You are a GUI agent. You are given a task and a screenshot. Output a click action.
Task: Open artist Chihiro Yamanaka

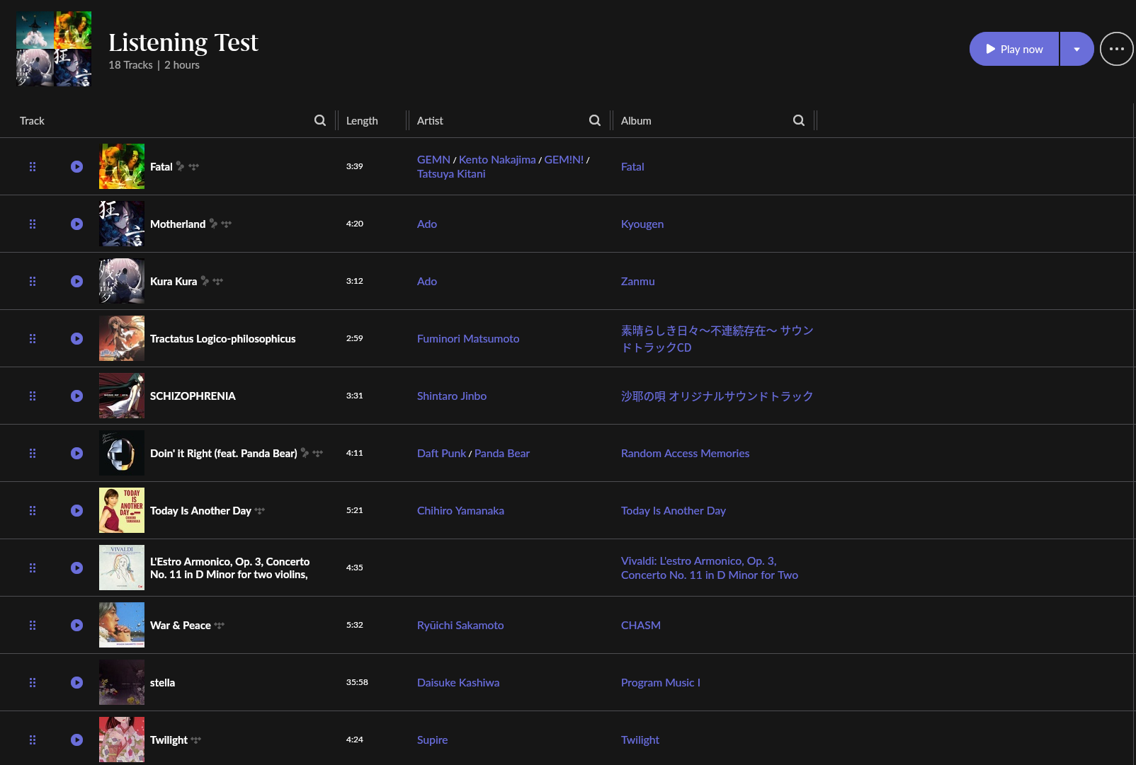460,511
